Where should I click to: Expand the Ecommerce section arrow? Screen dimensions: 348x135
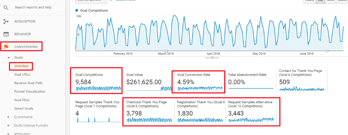[8, 117]
